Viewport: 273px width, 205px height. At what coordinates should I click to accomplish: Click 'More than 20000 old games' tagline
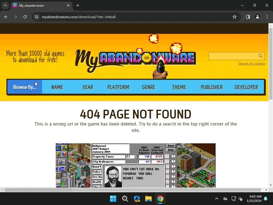coord(35,57)
